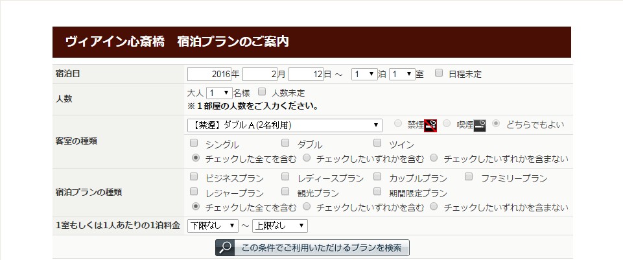Image resolution: width=623 pixels, height=260 pixels.
Task: Select チェックしたいずれかを含む in 客室の種類 row
Action: [x=307, y=158]
